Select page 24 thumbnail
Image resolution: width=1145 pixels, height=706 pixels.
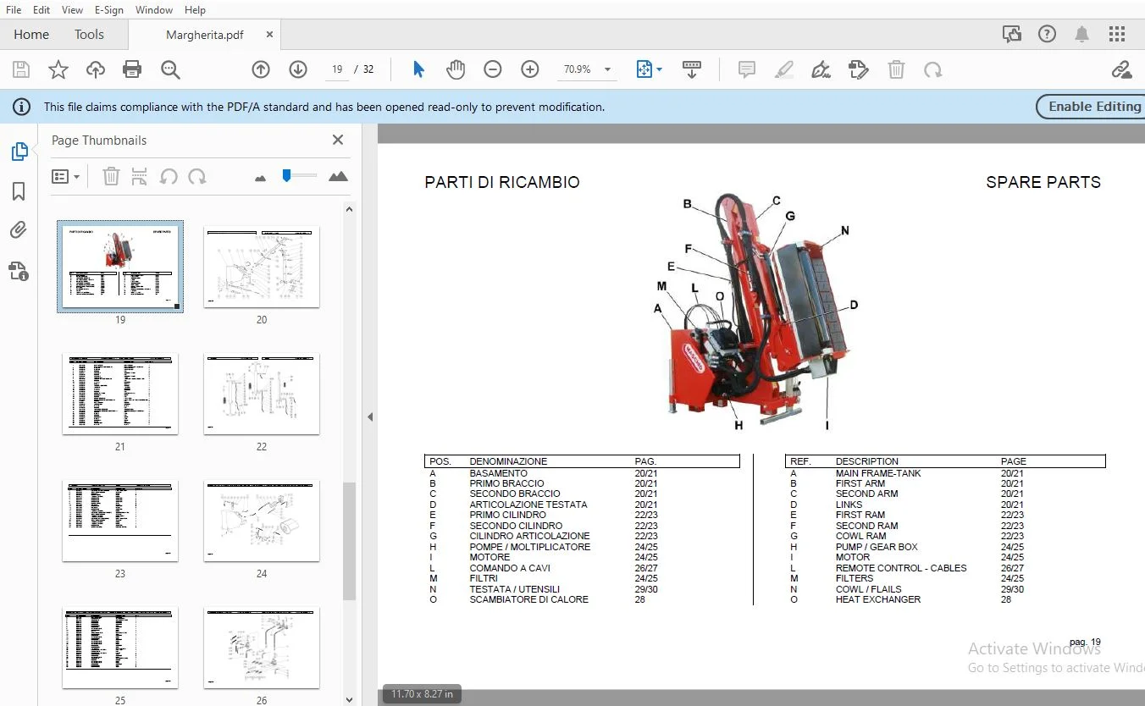pyautogui.click(x=262, y=521)
